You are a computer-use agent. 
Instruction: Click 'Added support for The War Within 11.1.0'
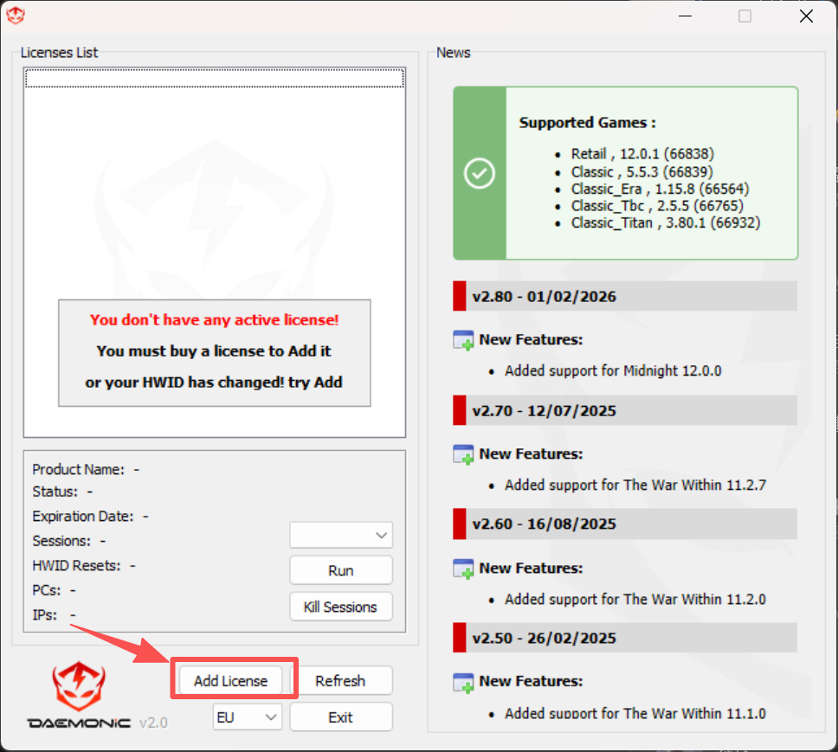635,714
